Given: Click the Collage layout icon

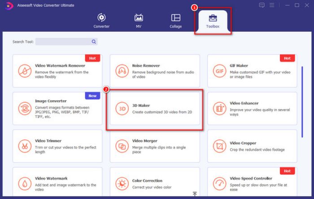Looking at the screenshot, I should tap(176, 17).
